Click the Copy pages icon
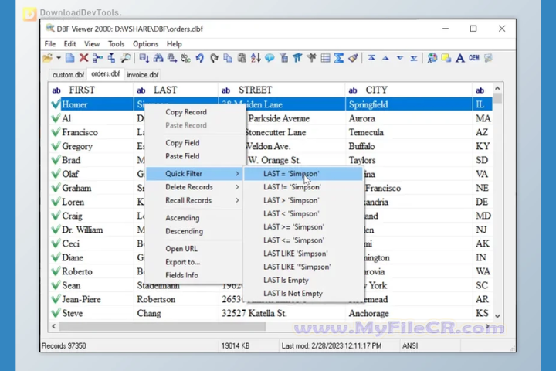The height and width of the screenshot is (371, 556). click(x=228, y=58)
